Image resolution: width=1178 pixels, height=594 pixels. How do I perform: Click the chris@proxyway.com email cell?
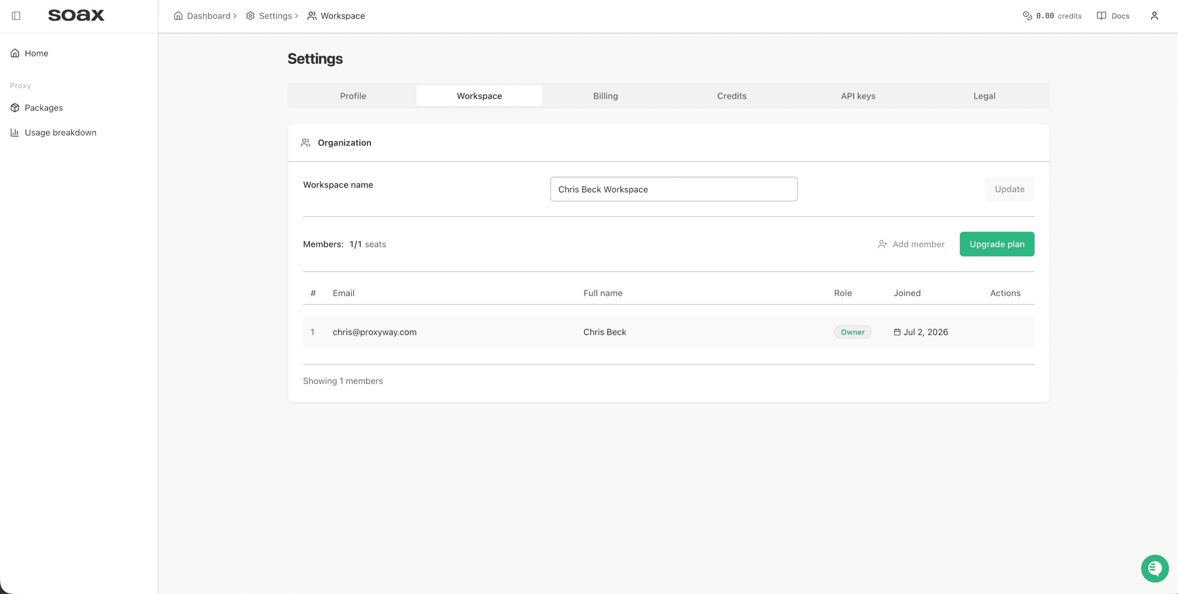(x=374, y=332)
